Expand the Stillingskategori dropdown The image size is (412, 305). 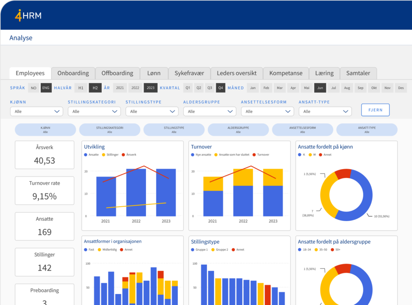94,112
